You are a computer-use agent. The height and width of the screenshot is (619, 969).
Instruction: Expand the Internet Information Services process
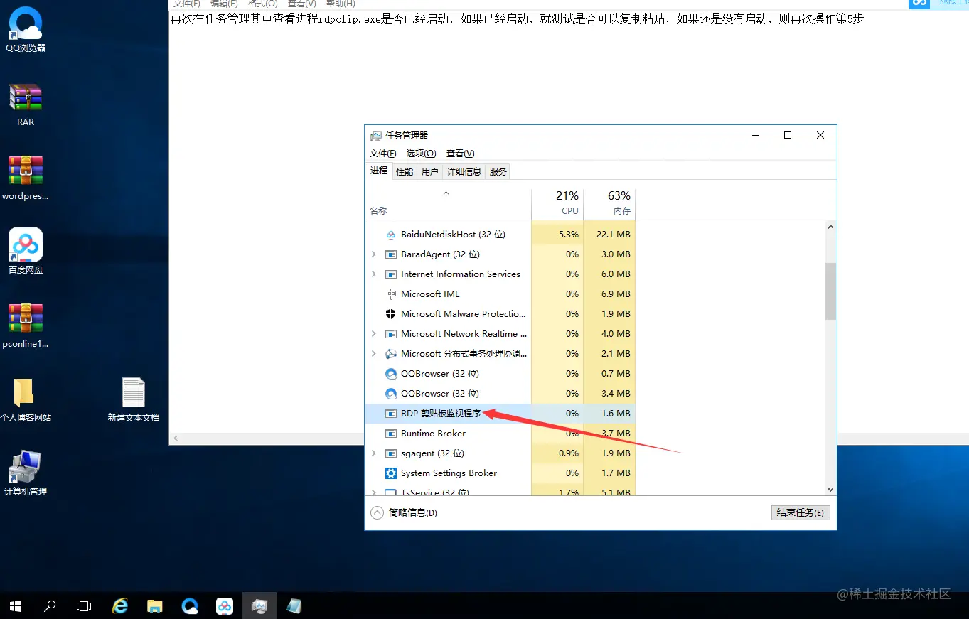[373, 274]
